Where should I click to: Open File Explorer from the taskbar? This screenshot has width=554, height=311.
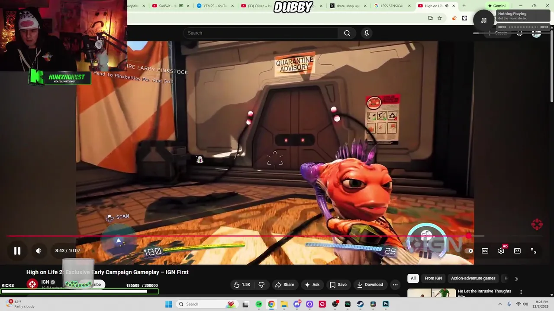point(284,304)
